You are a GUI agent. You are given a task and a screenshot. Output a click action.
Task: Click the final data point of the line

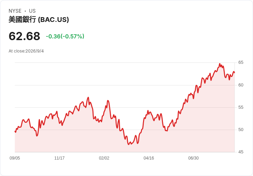point(234,73)
